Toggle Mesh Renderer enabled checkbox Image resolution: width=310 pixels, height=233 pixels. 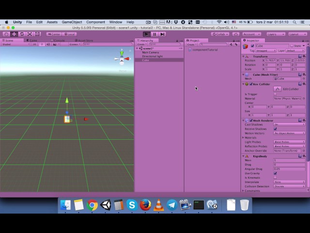(251, 120)
